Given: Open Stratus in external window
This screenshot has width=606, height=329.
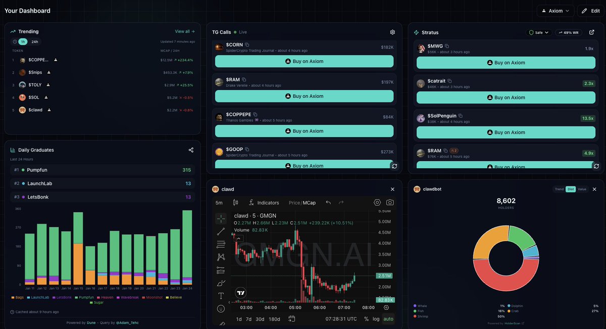Looking at the screenshot, I should click(592, 32).
